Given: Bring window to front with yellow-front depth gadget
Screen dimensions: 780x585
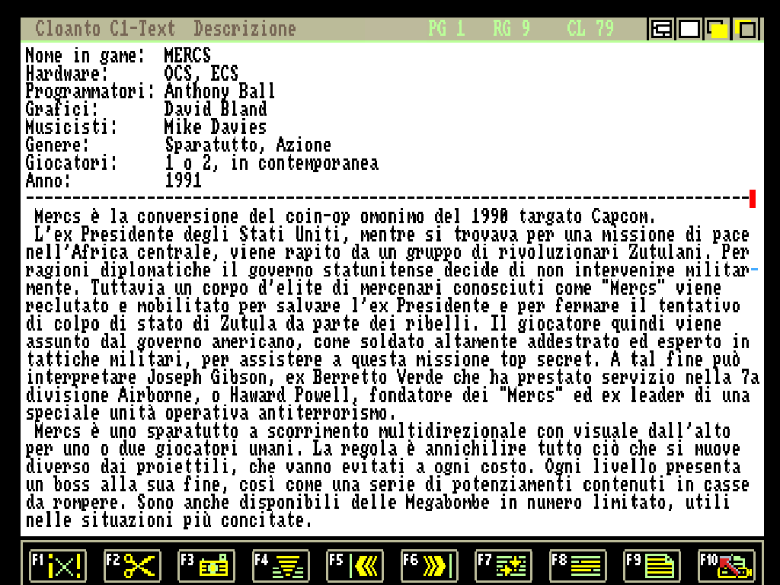Looking at the screenshot, I should pyautogui.click(x=718, y=30).
